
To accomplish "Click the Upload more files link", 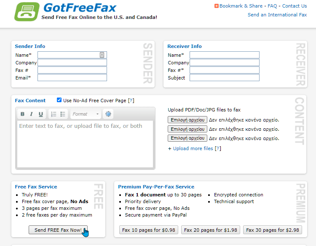I will pyautogui.click(x=193, y=148).
